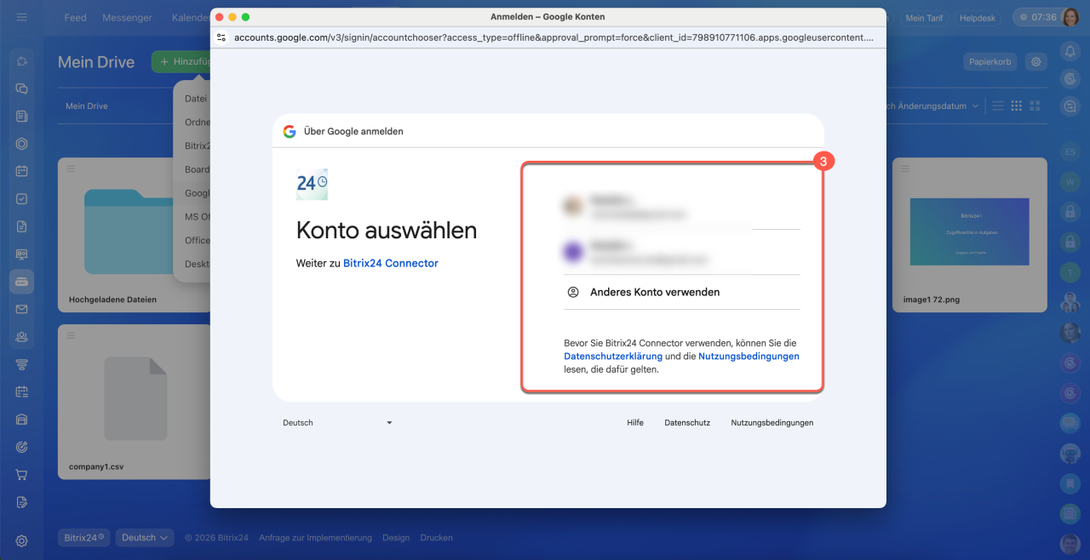1090x560 pixels.
Task: Open the Messenger tab in top menu
Action: (x=127, y=18)
